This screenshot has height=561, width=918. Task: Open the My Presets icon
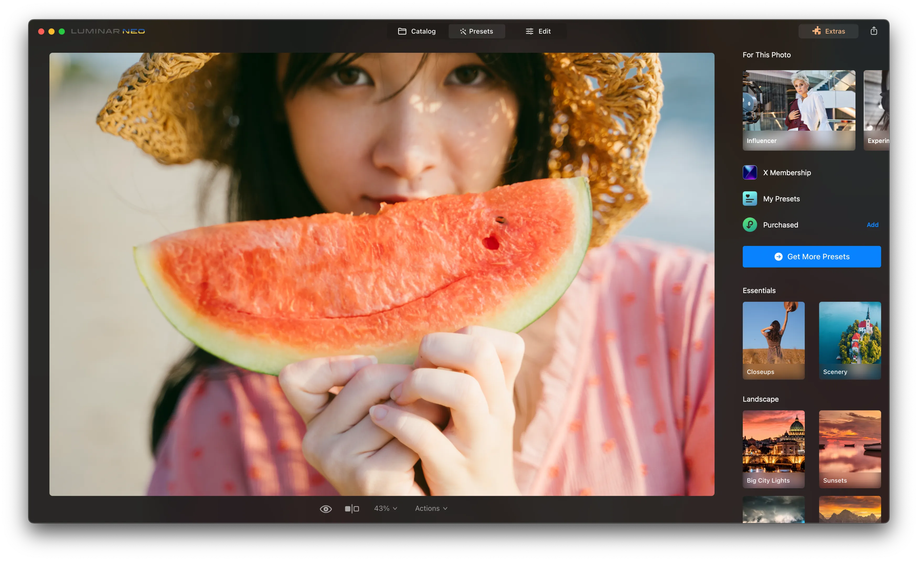point(749,199)
